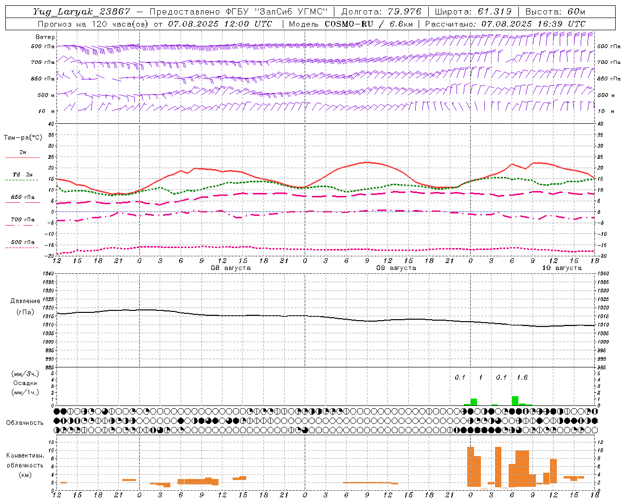The image size is (623, 499).
Task: Click the Td 2м dew point legend label
Action: pyautogui.click(x=22, y=174)
